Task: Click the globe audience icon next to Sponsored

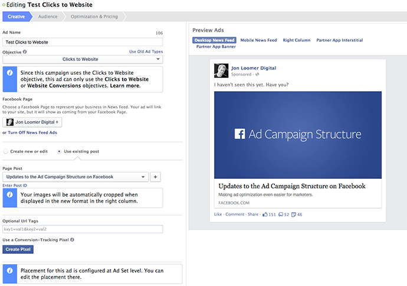Action: [x=257, y=74]
